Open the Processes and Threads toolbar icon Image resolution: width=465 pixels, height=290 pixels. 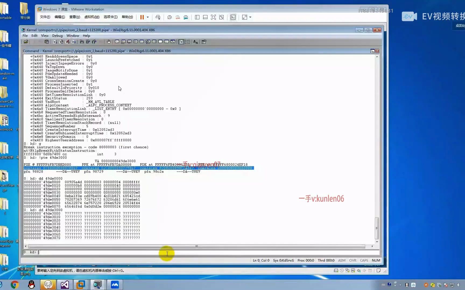[x=167, y=42]
